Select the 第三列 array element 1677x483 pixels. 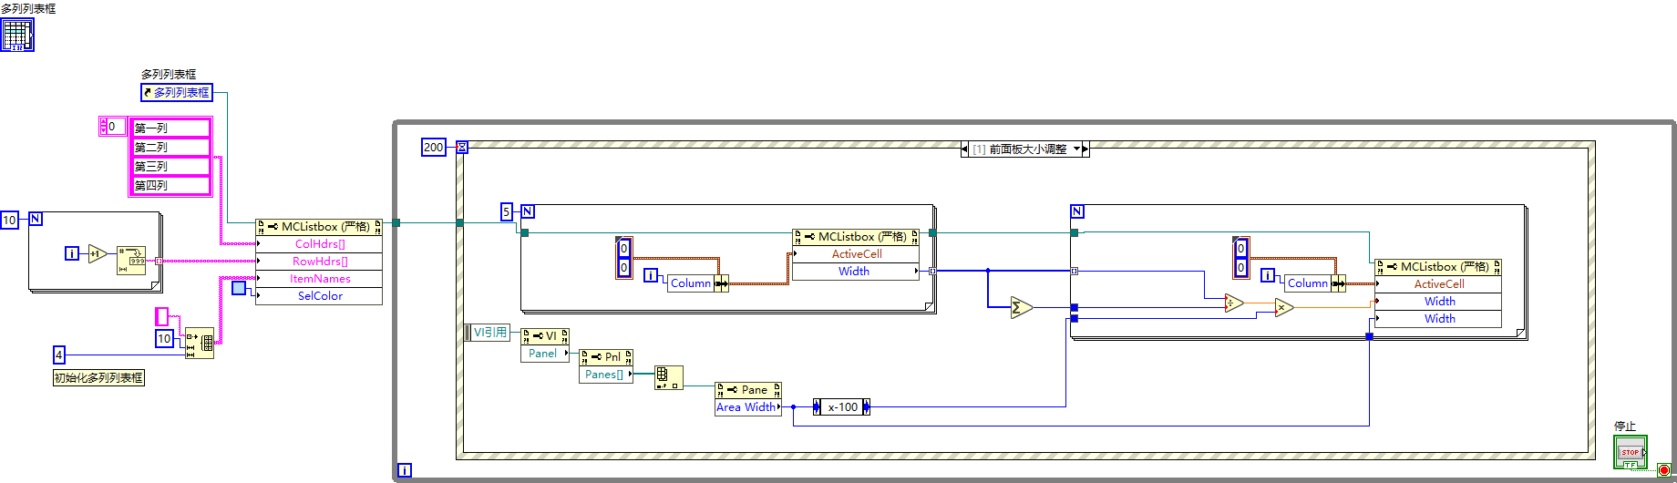tap(170, 167)
